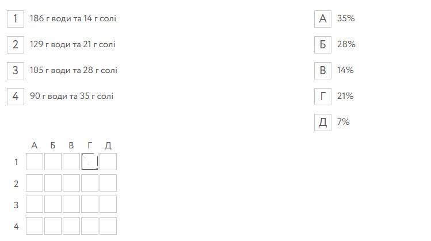Mark answer cell row 4 column А

click(35, 226)
